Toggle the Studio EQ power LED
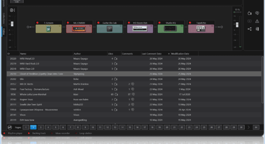The image size is (265, 144). coord(159,23)
